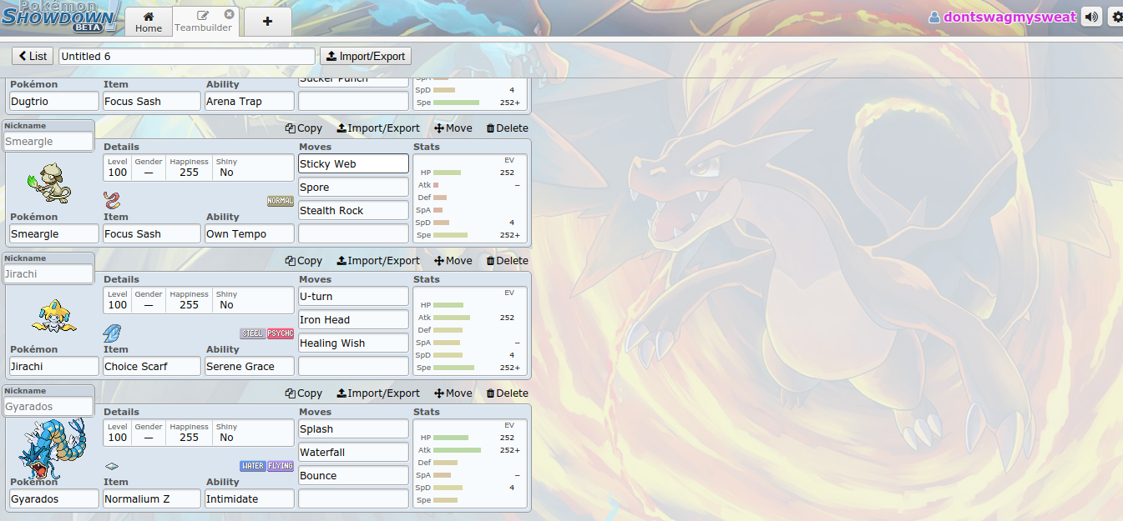The image size is (1123, 521).
Task: Select Smeargle's Sticky Web move field
Action: [353, 164]
